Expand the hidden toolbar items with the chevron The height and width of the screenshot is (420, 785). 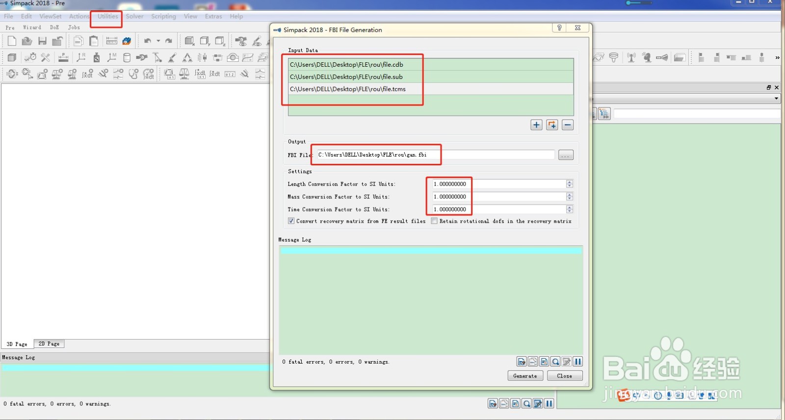point(777,58)
